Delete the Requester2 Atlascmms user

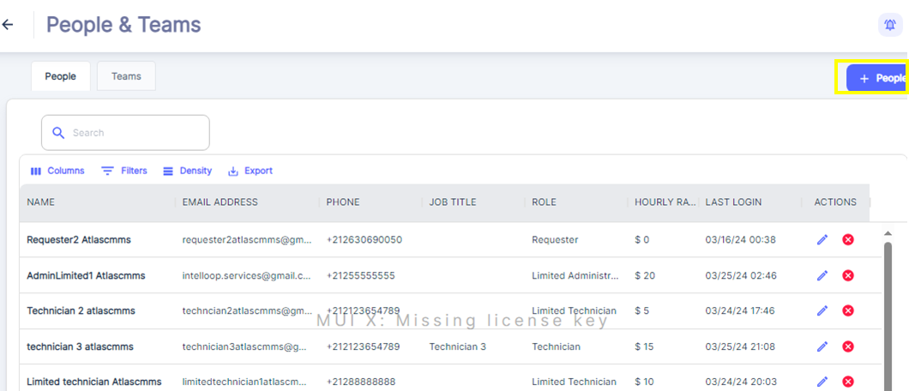[848, 239]
